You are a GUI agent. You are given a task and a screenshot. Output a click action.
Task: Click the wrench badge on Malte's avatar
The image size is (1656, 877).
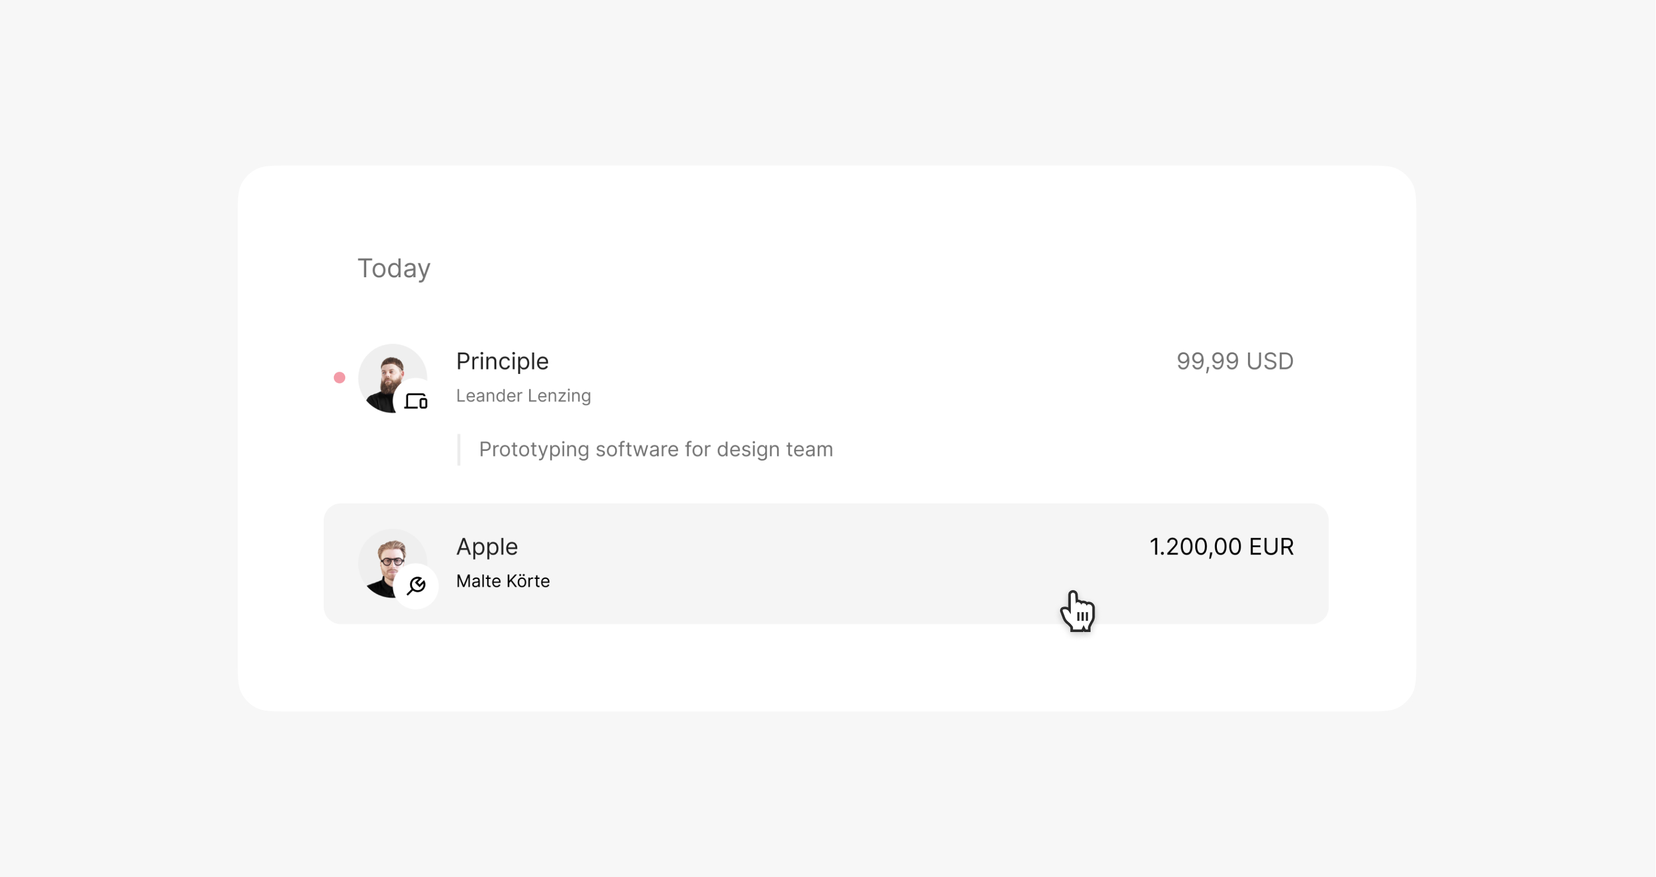pos(416,585)
